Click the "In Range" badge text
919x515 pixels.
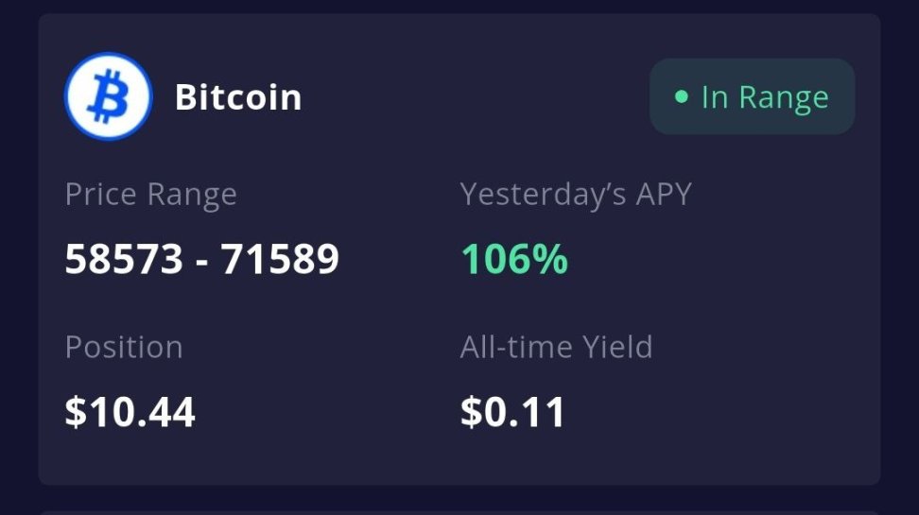pyautogui.click(x=764, y=97)
